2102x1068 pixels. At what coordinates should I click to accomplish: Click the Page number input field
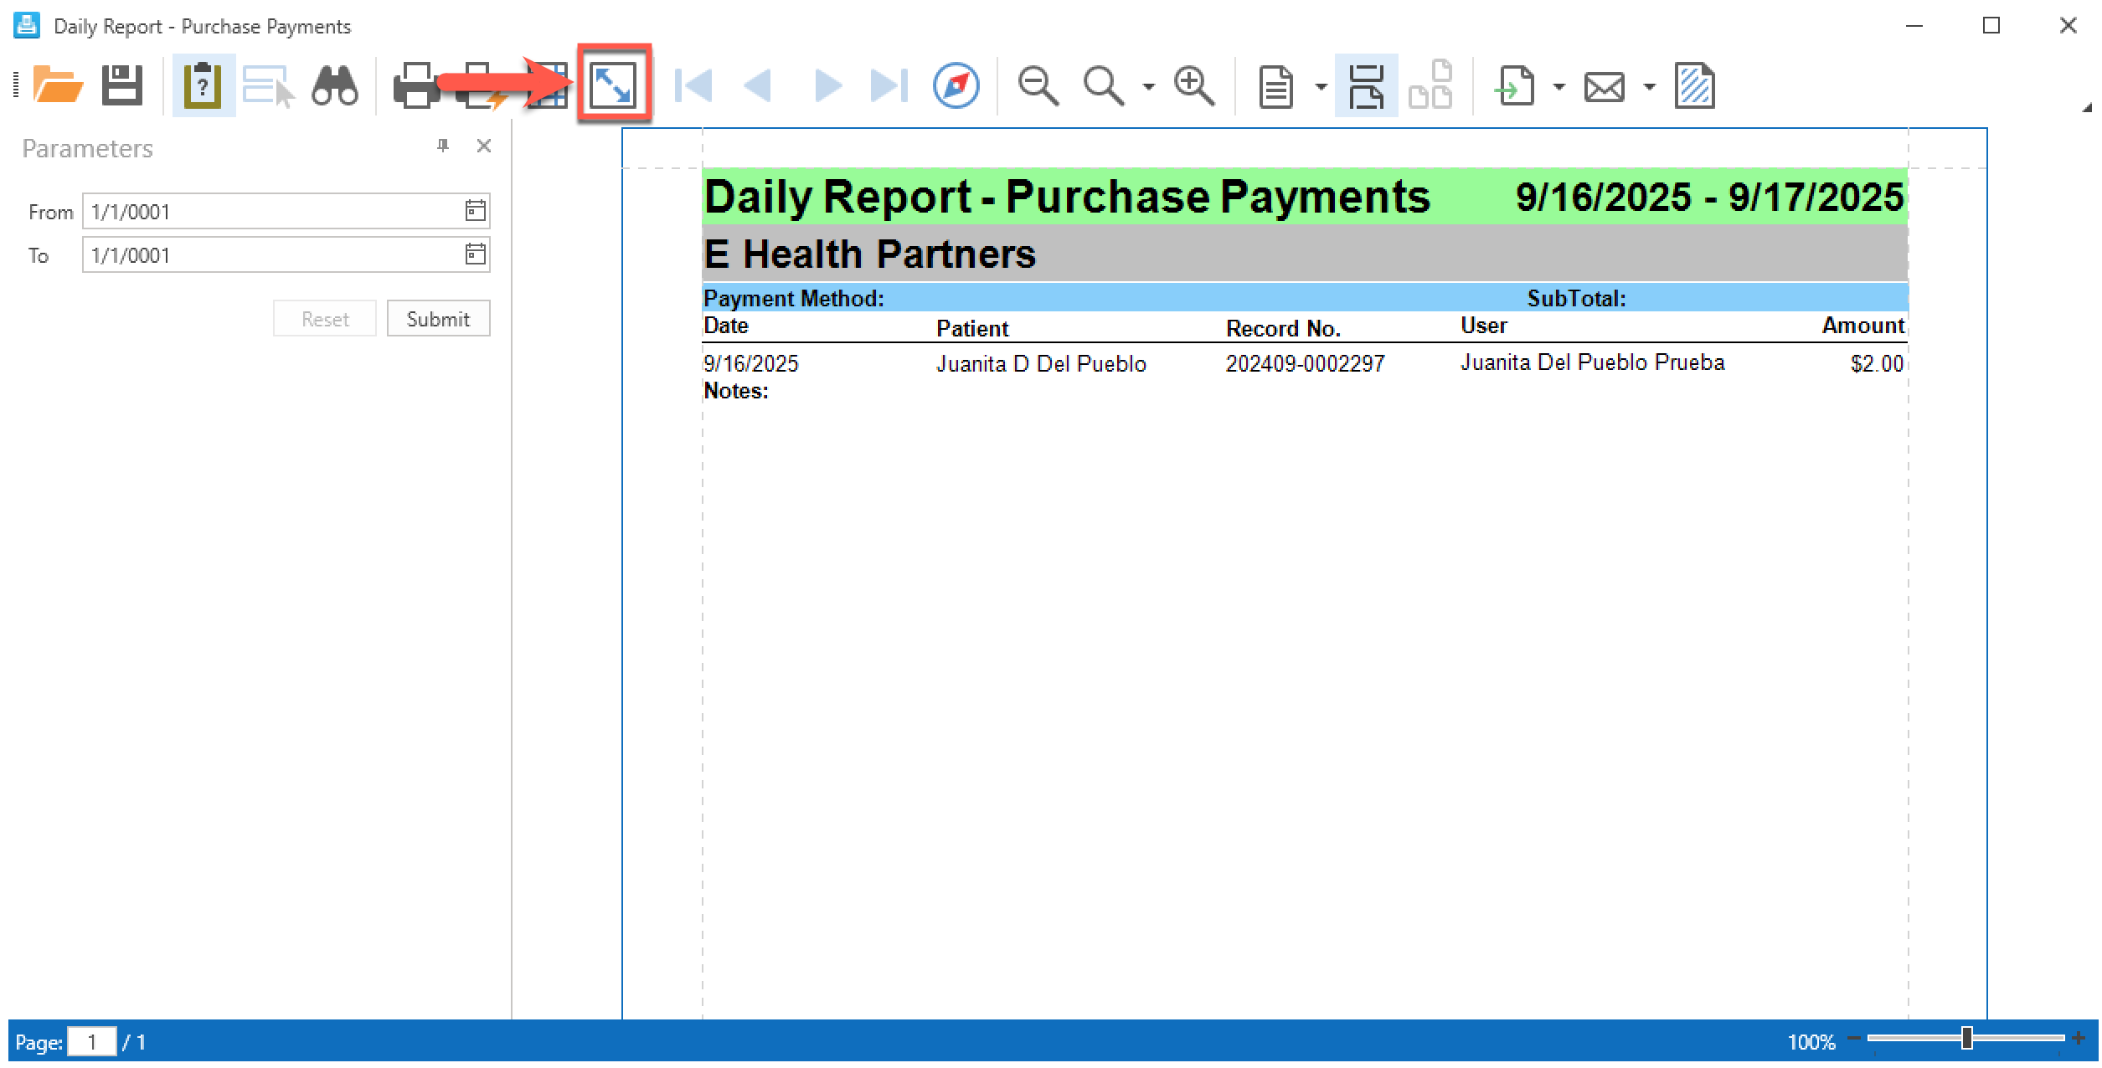(x=91, y=1042)
